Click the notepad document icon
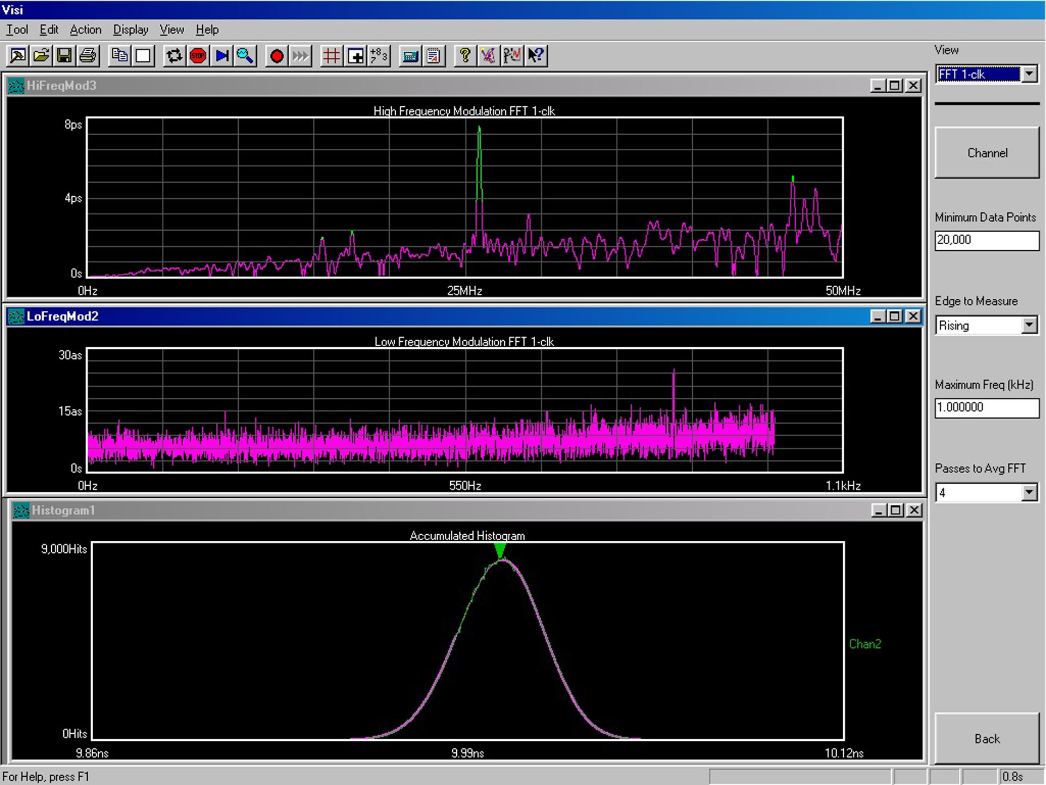The image size is (1046, 785). pos(434,56)
